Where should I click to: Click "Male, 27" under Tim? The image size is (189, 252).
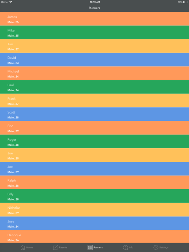(13, 49)
